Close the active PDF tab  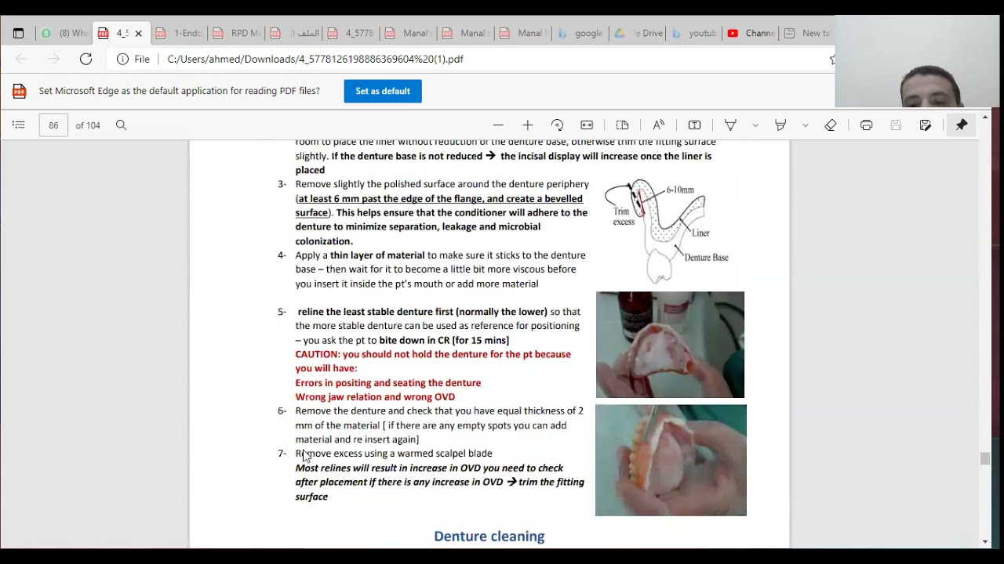139,34
